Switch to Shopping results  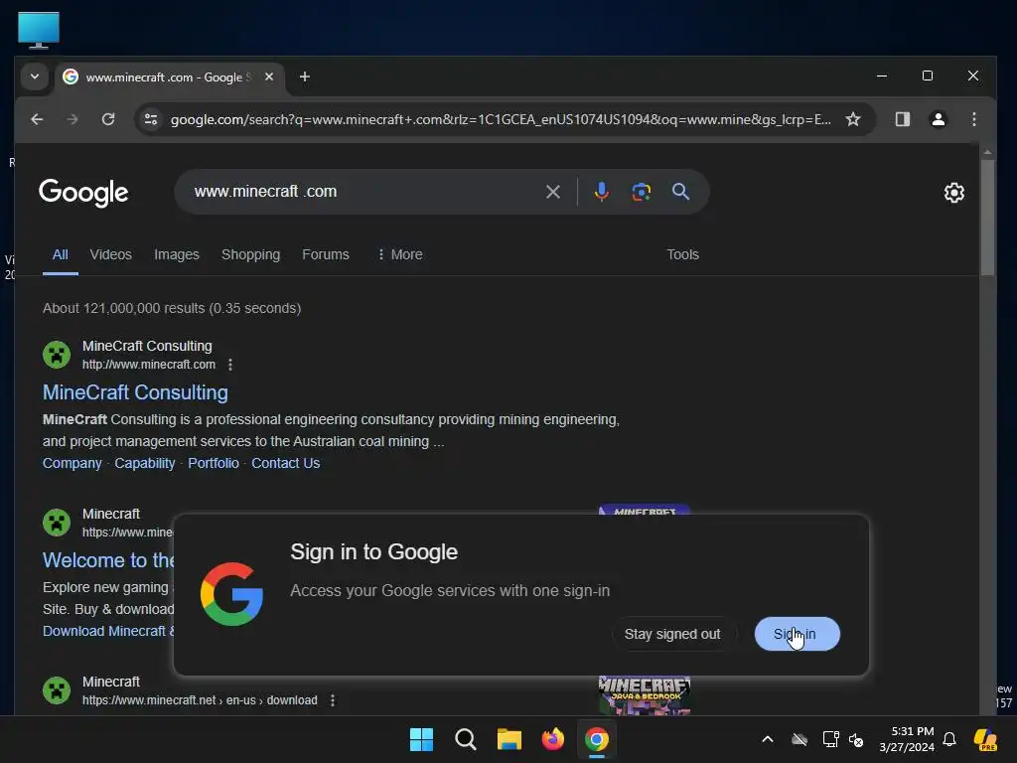pos(251,254)
